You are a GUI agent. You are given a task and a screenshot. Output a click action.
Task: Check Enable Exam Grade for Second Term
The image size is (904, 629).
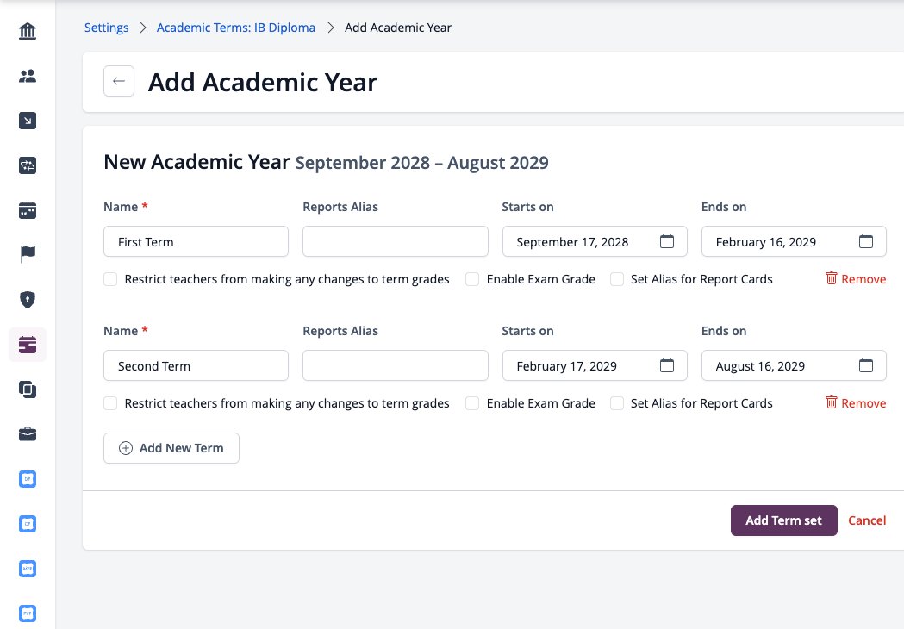tap(472, 403)
